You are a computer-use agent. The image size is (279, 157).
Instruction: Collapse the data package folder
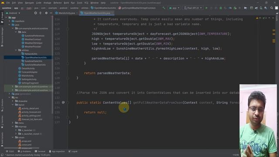(16, 32)
